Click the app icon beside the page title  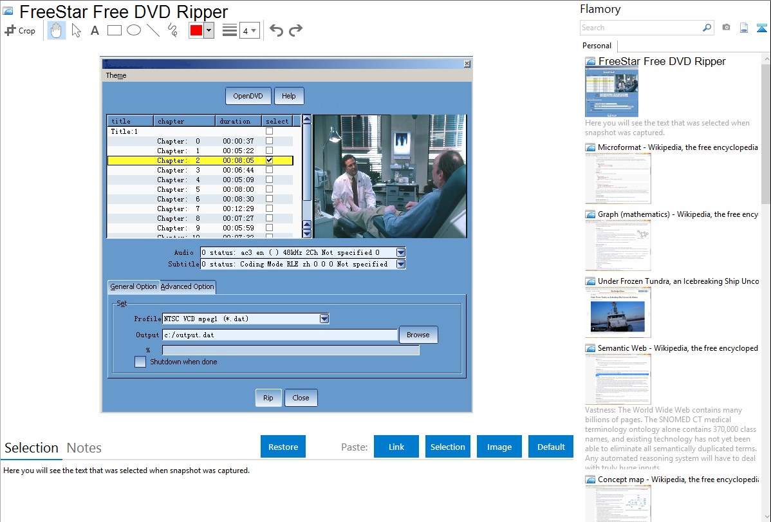pos(8,12)
